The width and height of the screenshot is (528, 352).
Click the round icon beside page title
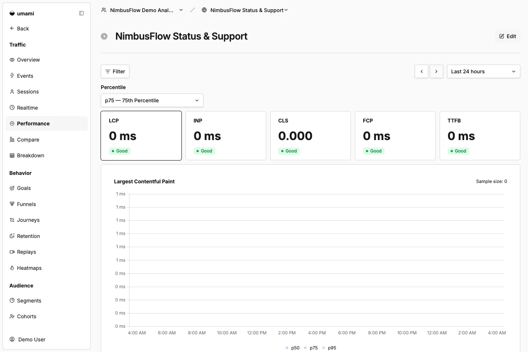(x=104, y=36)
